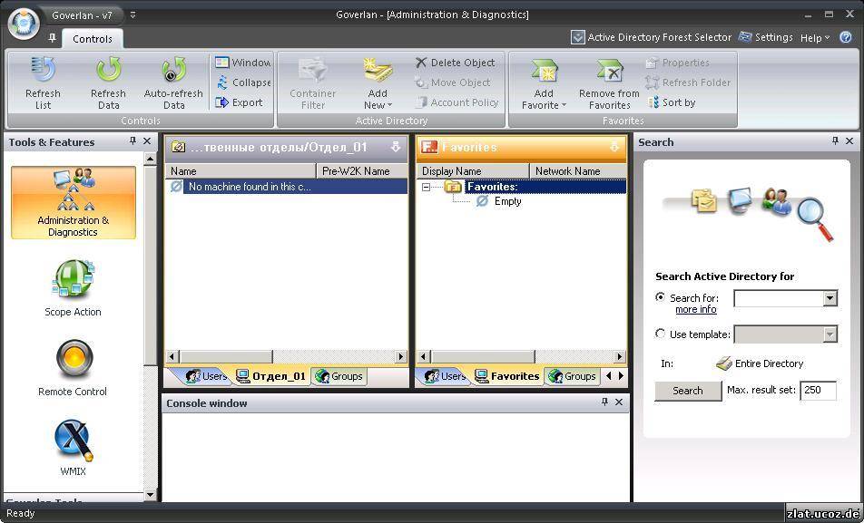Click the ribbon pin icon beside Controls
The width and height of the screenshot is (864, 523).
click(52, 38)
